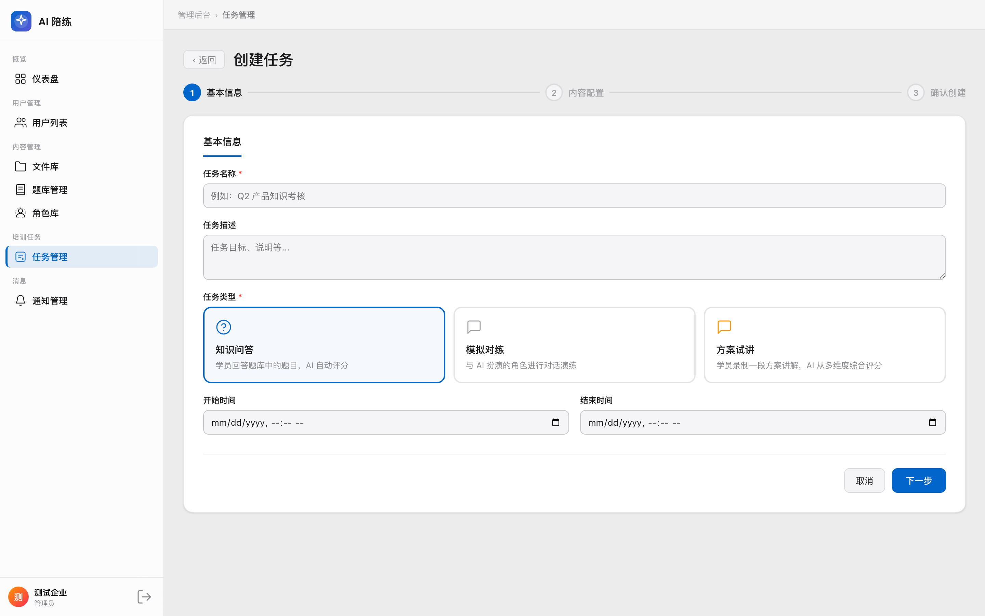Click the 取消 button

(x=864, y=480)
